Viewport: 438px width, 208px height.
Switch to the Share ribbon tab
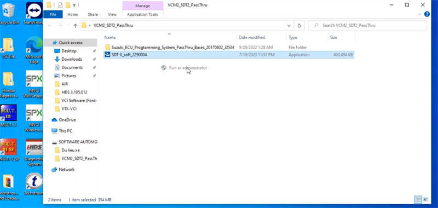(93, 15)
